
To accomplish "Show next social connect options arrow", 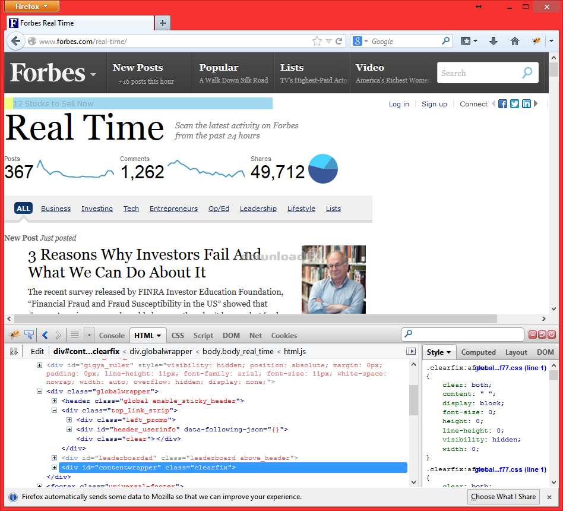I will click(x=536, y=103).
